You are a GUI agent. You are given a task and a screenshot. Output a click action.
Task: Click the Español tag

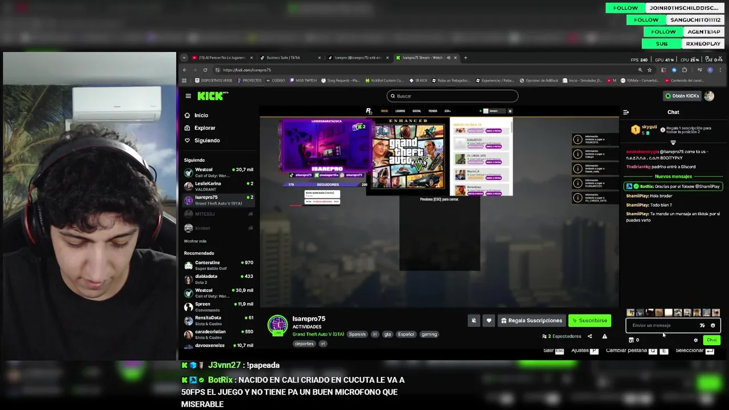coord(406,334)
